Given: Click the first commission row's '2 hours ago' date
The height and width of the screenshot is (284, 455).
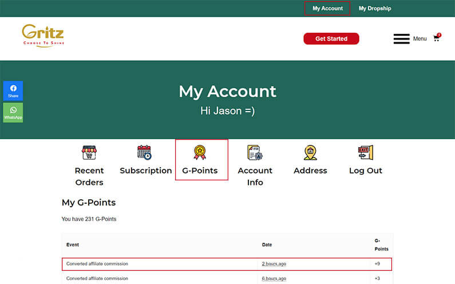Looking at the screenshot, I should (274, 264).
